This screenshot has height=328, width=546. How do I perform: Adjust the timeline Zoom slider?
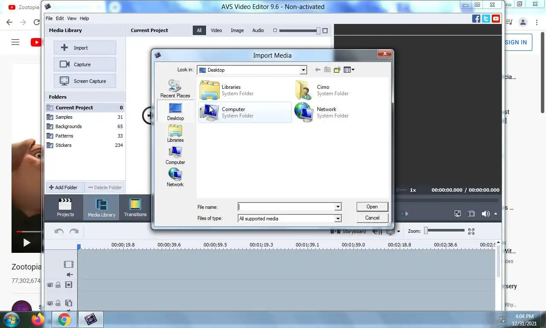click(444, 231)
